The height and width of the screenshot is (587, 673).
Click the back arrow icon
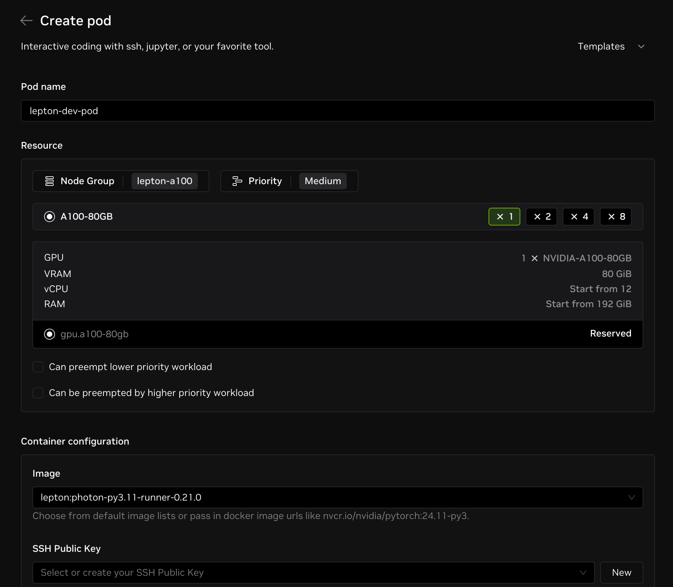pos(26,21)
